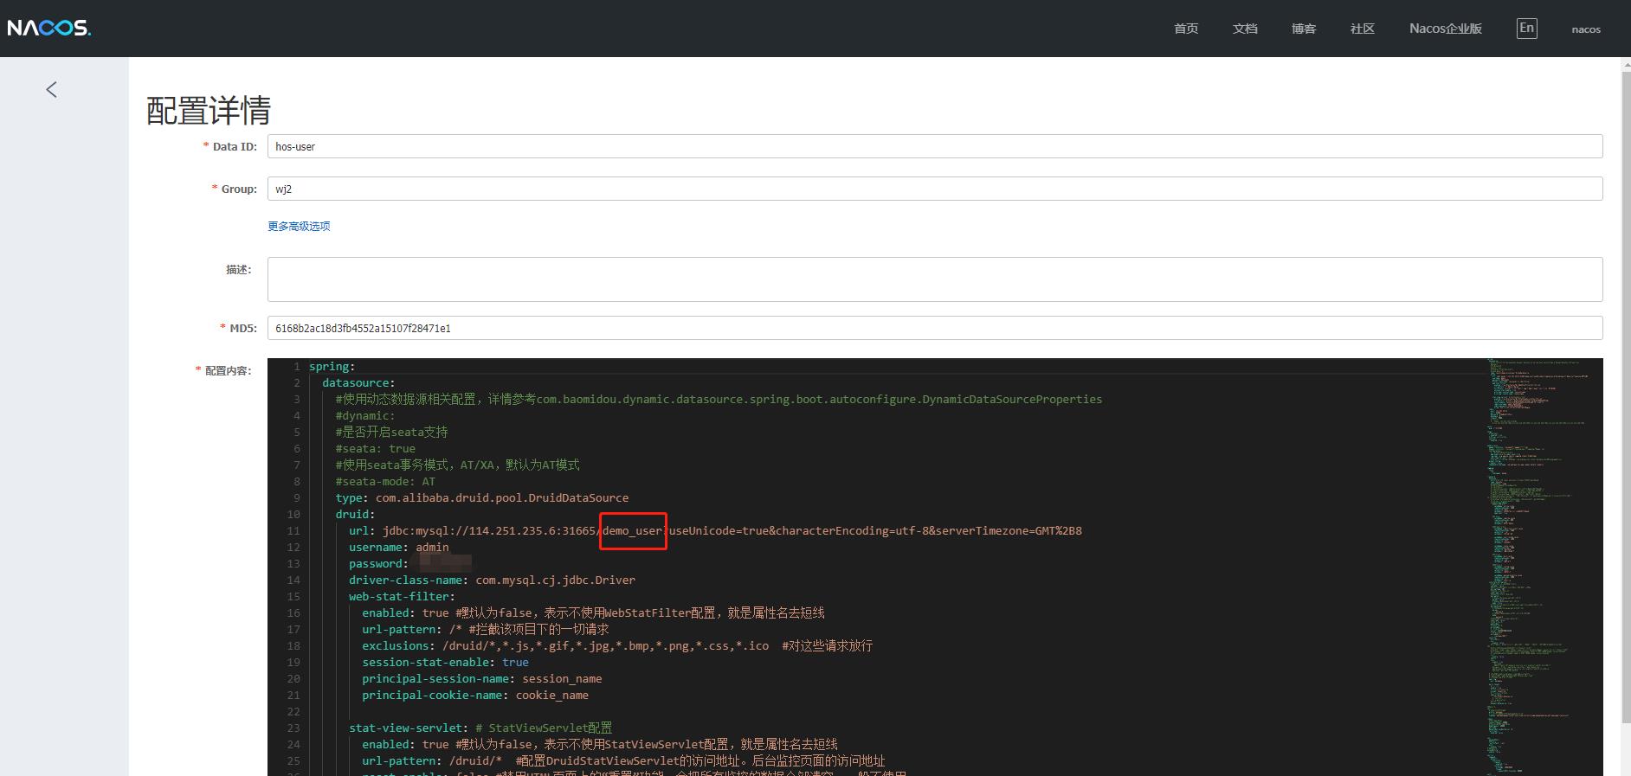Click line number 11 in the editor
Screen dimensions: 1631x776
point(293,531)
